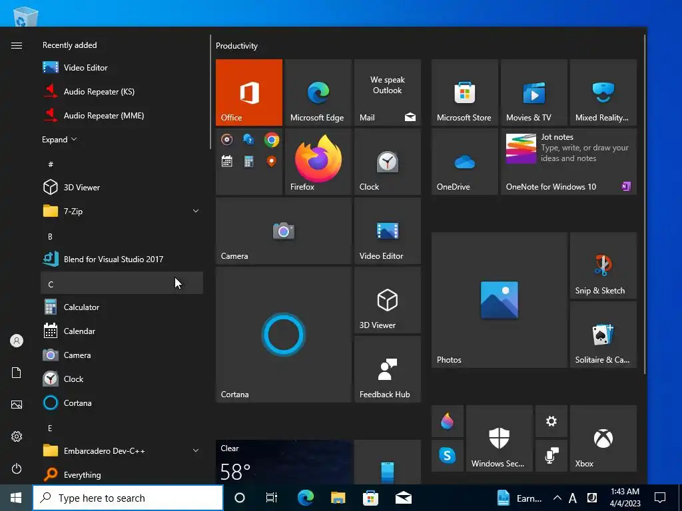This screenshot has height=511, width=682.
Task: Open the Mail tile
Action: point(388,92)
